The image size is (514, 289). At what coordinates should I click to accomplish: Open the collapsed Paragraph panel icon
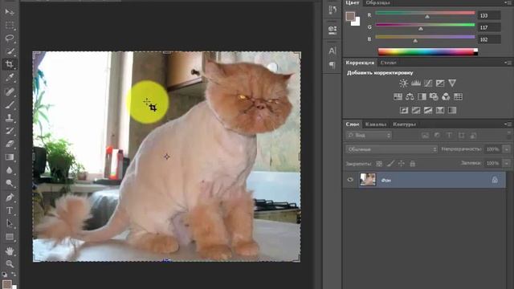pyautogui.click(x=332, y=65)
